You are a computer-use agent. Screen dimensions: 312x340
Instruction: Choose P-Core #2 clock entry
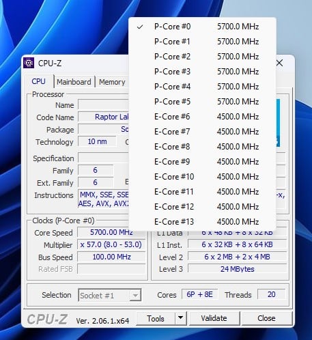pos(202,57)
